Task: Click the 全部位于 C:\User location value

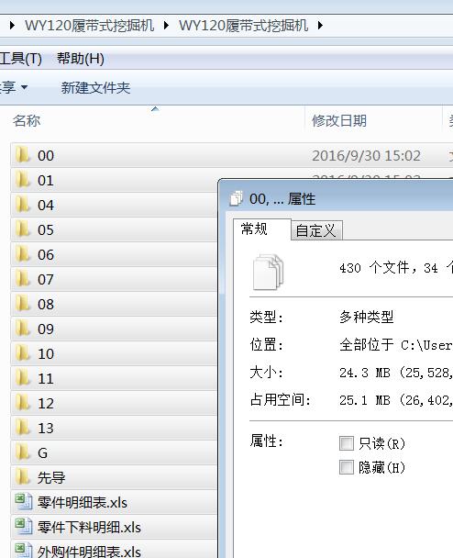Action: (x=396, y=344)
